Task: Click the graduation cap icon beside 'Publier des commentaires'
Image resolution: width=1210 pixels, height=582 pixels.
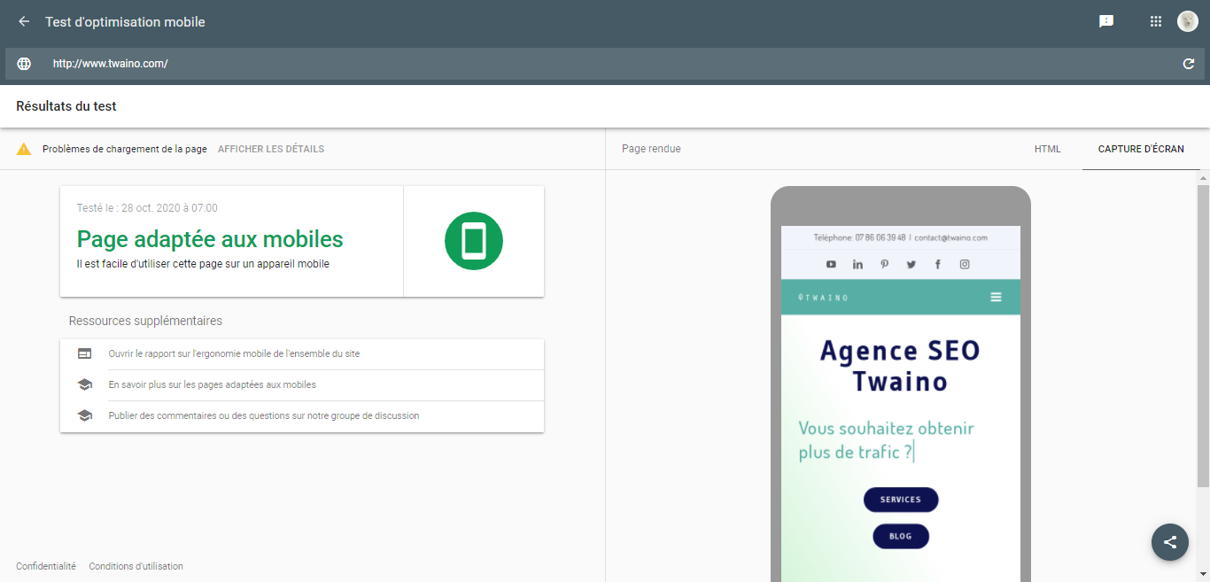Action: click(85, 415)
